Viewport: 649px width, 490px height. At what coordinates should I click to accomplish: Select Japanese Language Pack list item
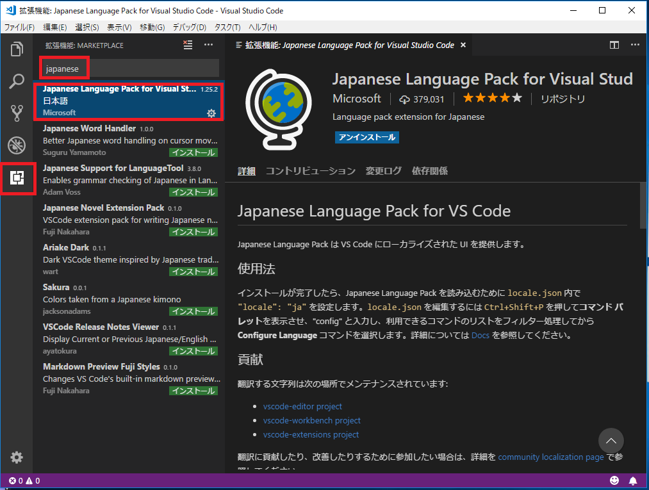pos(129,101)
